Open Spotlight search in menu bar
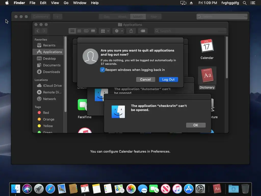 click(244, 3)
